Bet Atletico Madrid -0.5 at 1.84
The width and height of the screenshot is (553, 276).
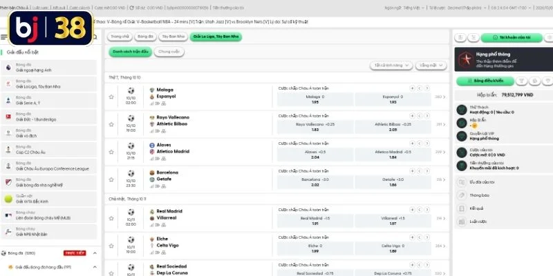[393, 155]
